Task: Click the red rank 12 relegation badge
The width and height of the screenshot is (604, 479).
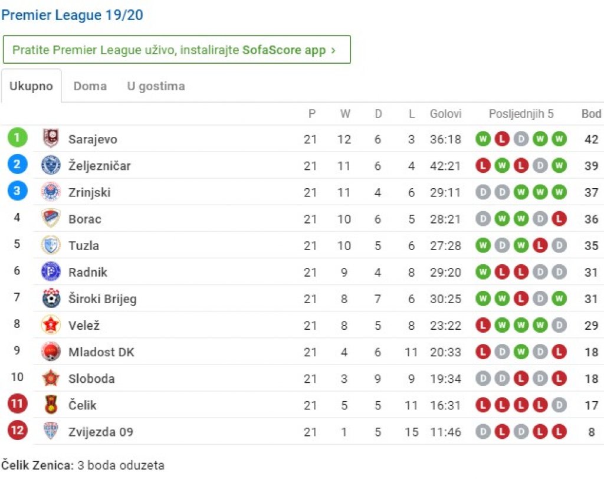Action: pos(17,430)
